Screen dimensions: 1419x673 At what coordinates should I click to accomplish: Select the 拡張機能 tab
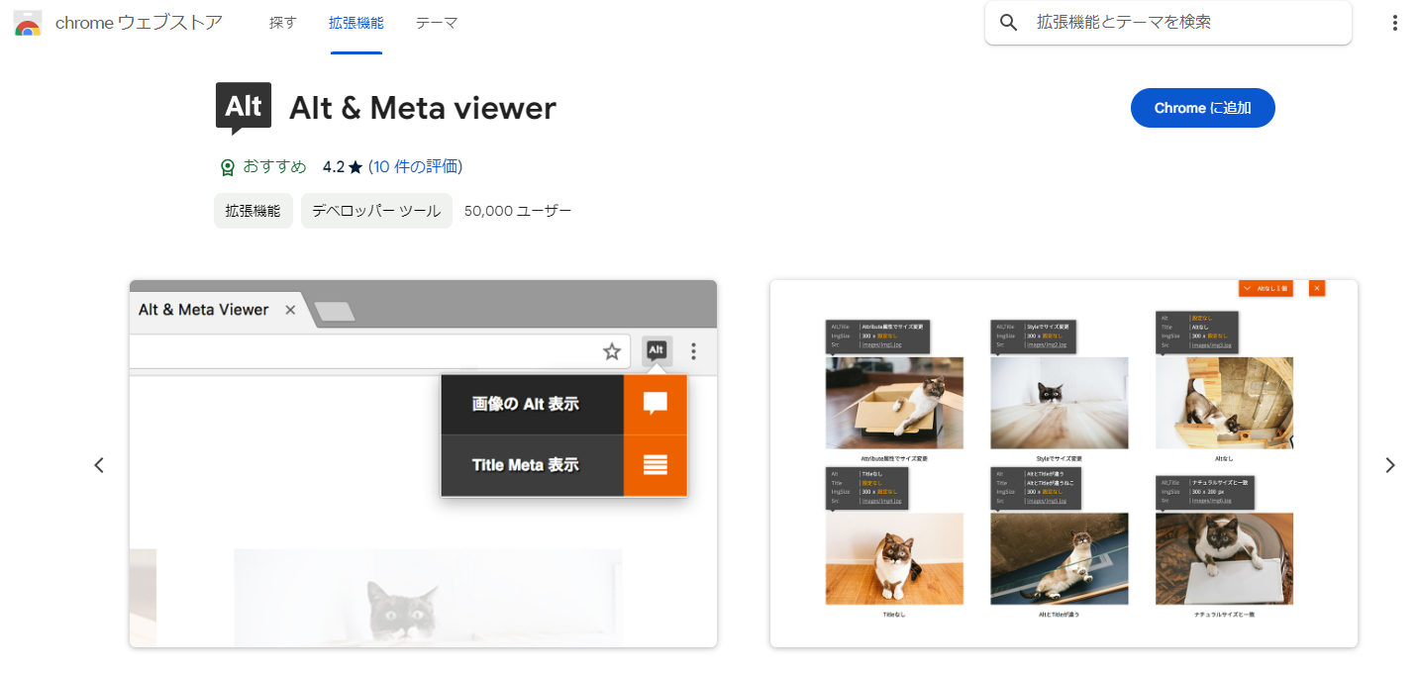tap(356, 23)
